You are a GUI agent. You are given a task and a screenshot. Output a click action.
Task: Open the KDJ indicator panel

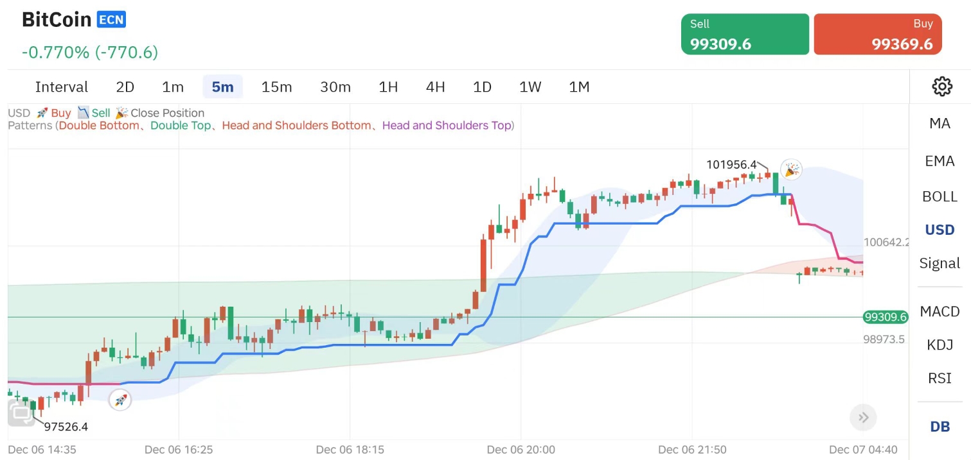pyautogui.click(x=939, y=345)
